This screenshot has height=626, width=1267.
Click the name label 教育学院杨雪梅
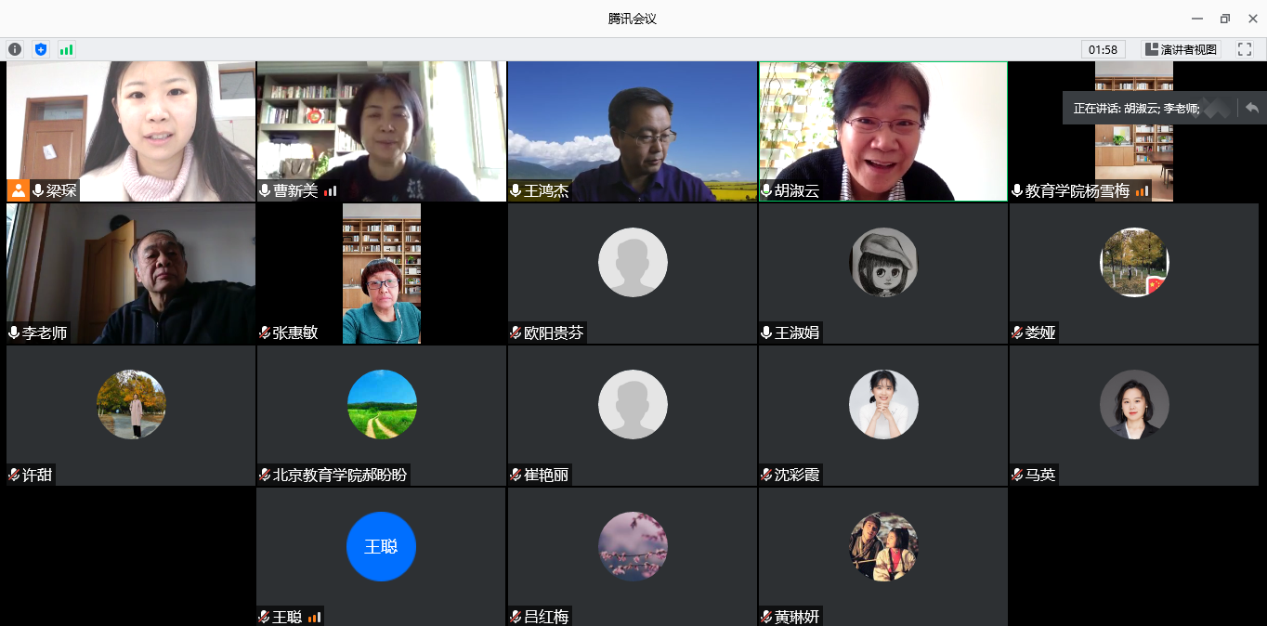pyautogui.click(x=1078, y=191)
